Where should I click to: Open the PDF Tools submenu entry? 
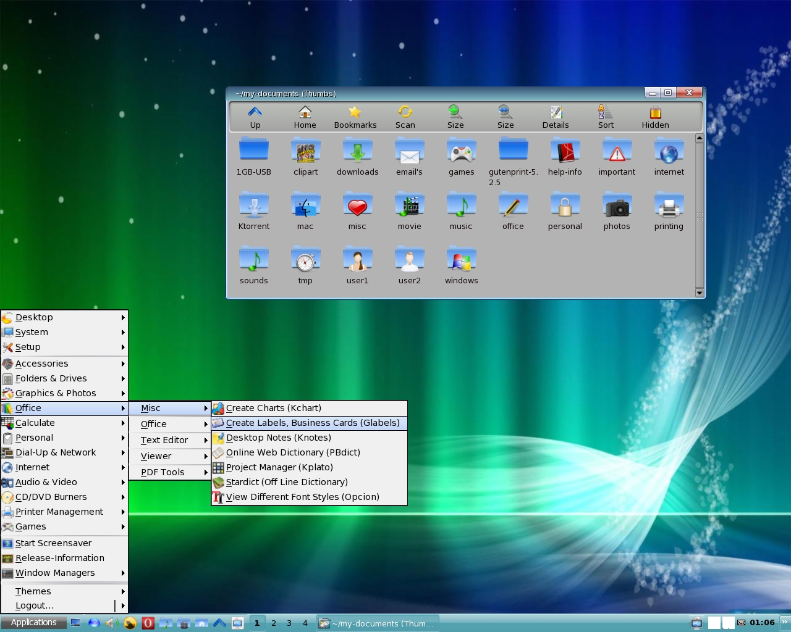click(x=170, y=472)
